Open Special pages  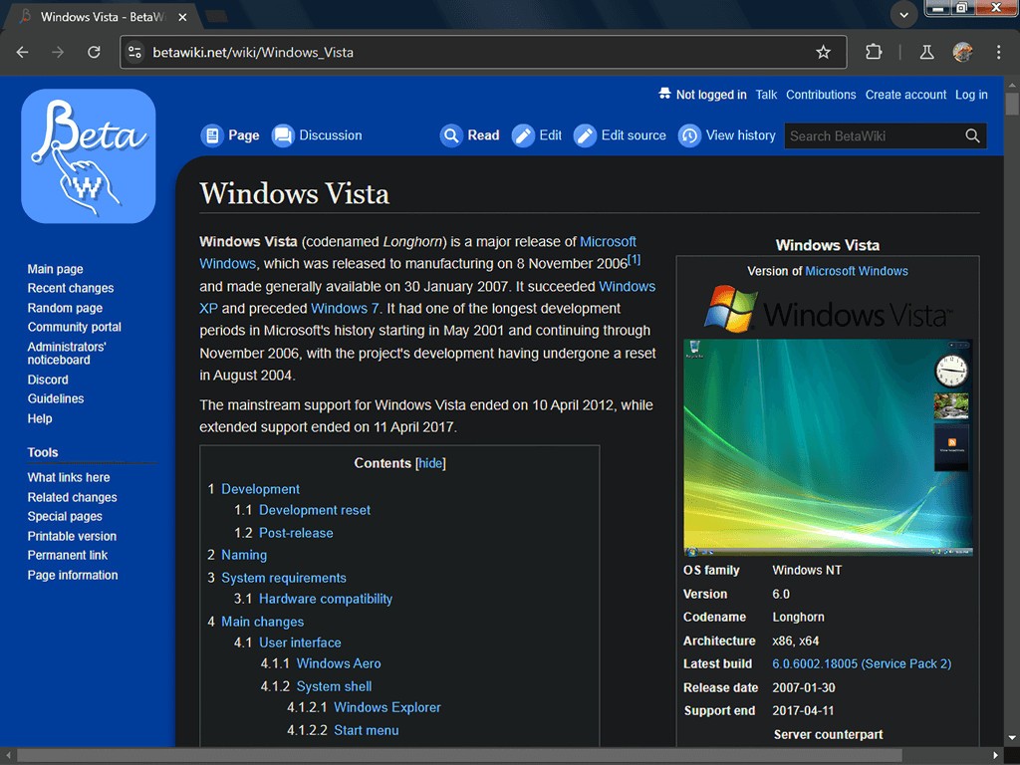click(65, 517)
